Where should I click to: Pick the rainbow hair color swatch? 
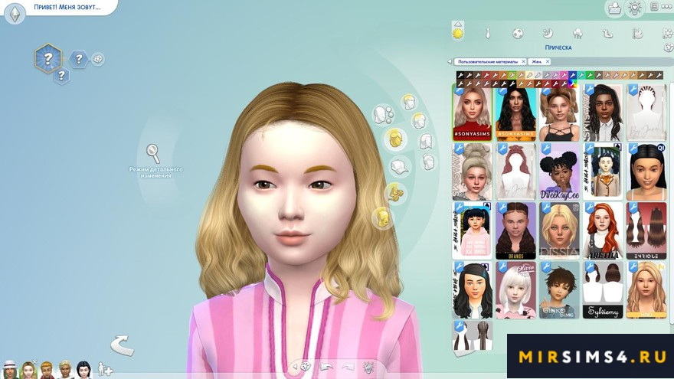pyautogui.click(x=572, y=83)
